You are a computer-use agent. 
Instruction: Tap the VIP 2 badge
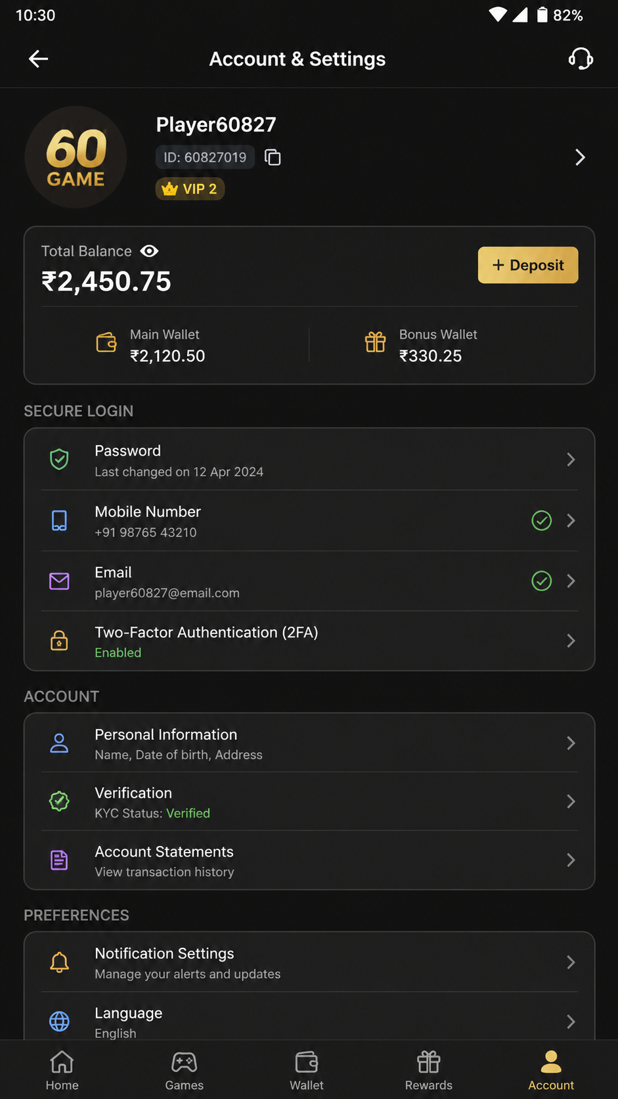pos(190,189)
